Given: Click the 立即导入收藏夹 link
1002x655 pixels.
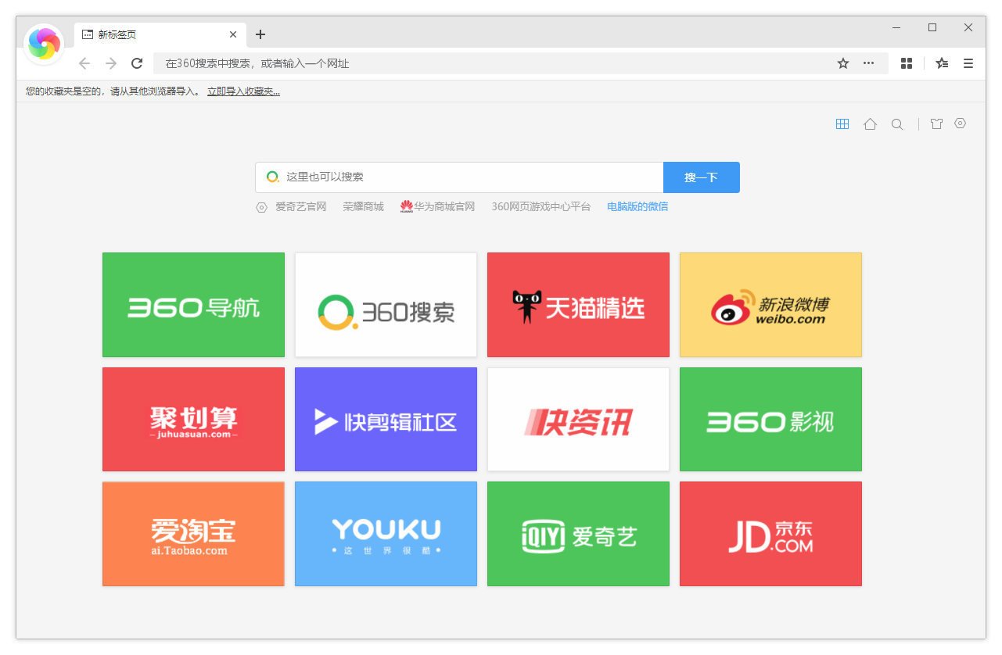Looking at the screenshot, I should (x=243, y=91).
